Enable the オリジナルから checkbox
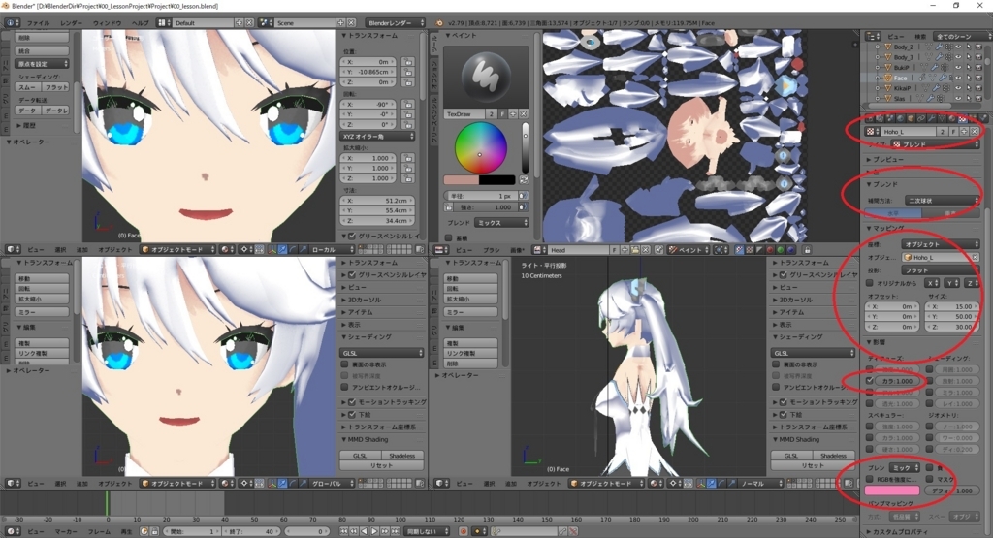 tap(870, 283)
